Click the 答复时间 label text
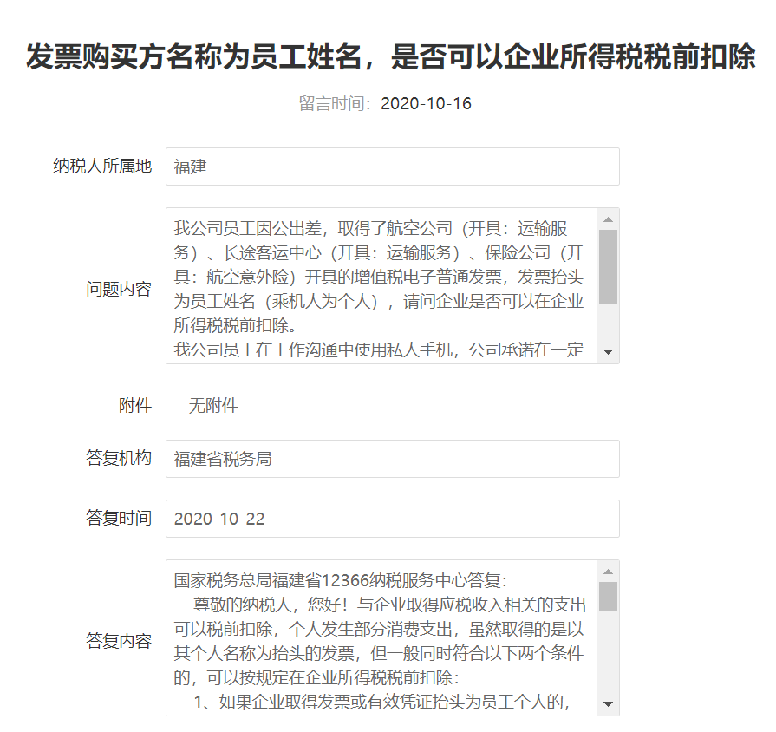776x732 pixels. pyautogui.click(x=120, y=519)
